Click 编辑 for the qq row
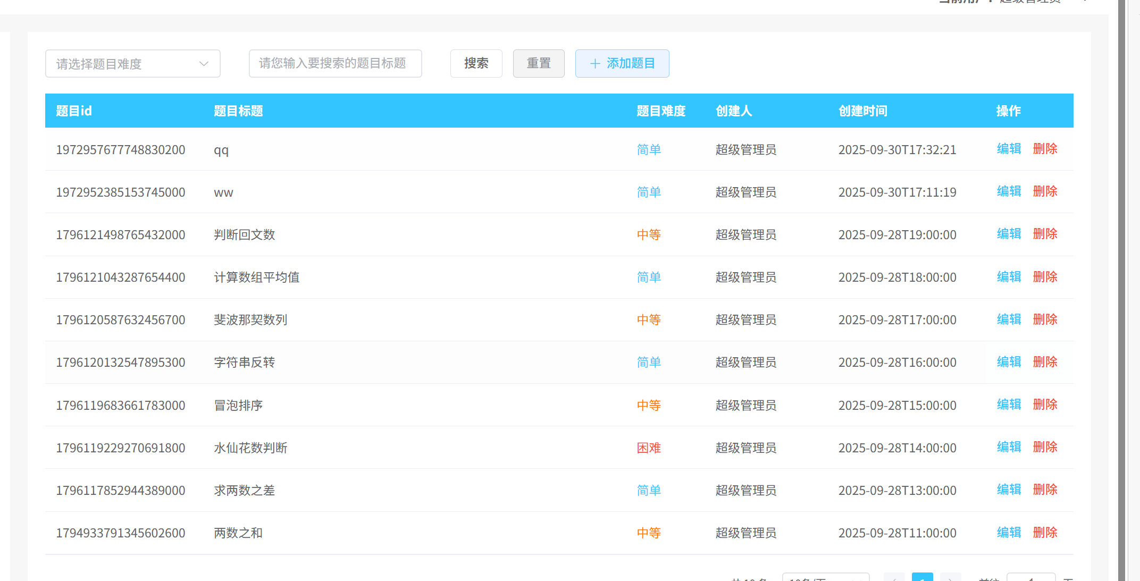Image resolution: width=1140 pixels, height=581 pixels. coord(1009,149)
